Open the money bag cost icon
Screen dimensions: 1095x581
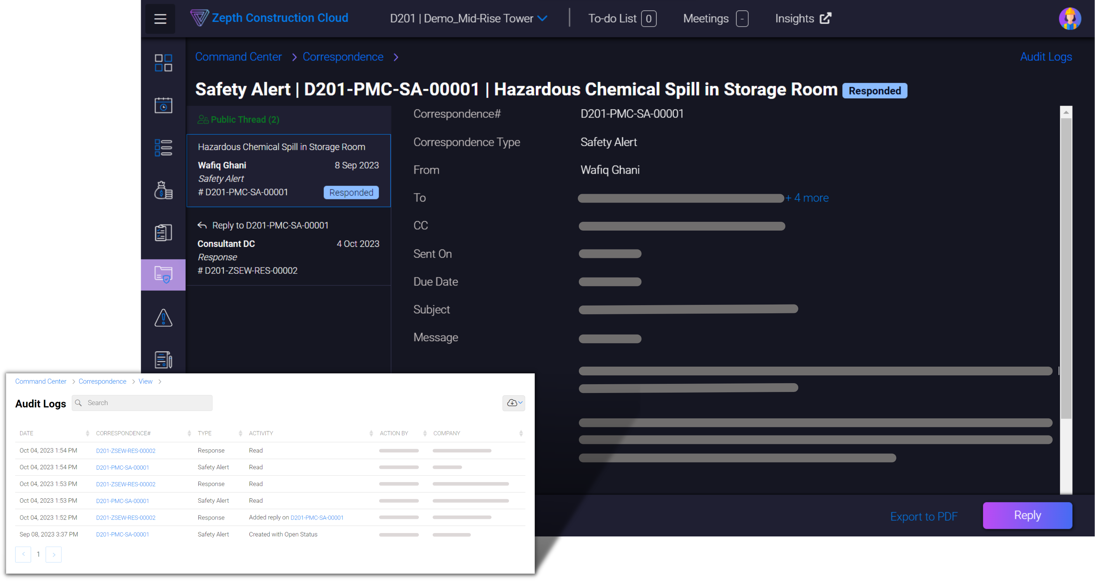pyautogui.click(x=163, y=190)
